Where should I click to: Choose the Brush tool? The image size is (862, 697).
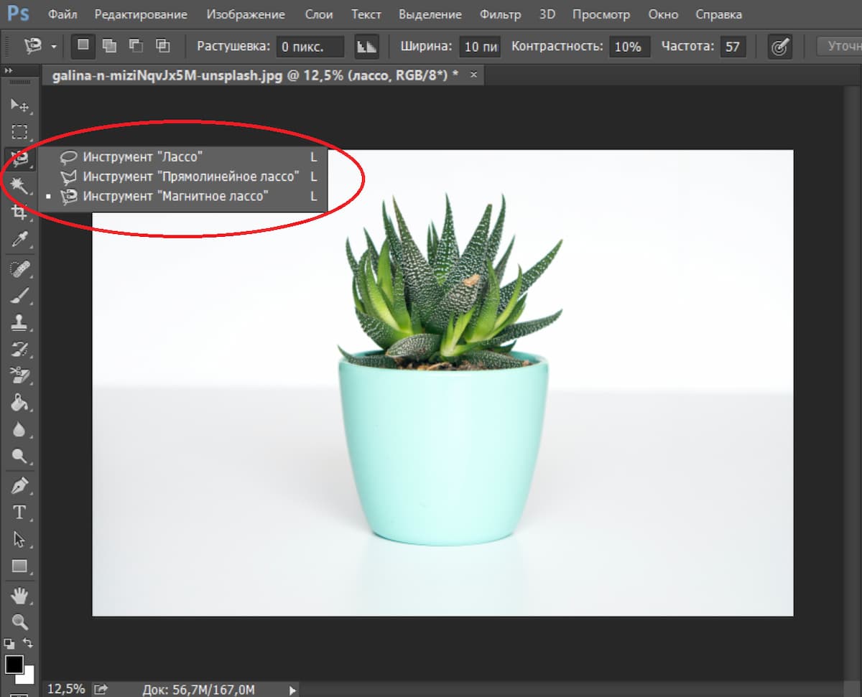point(19,295)
